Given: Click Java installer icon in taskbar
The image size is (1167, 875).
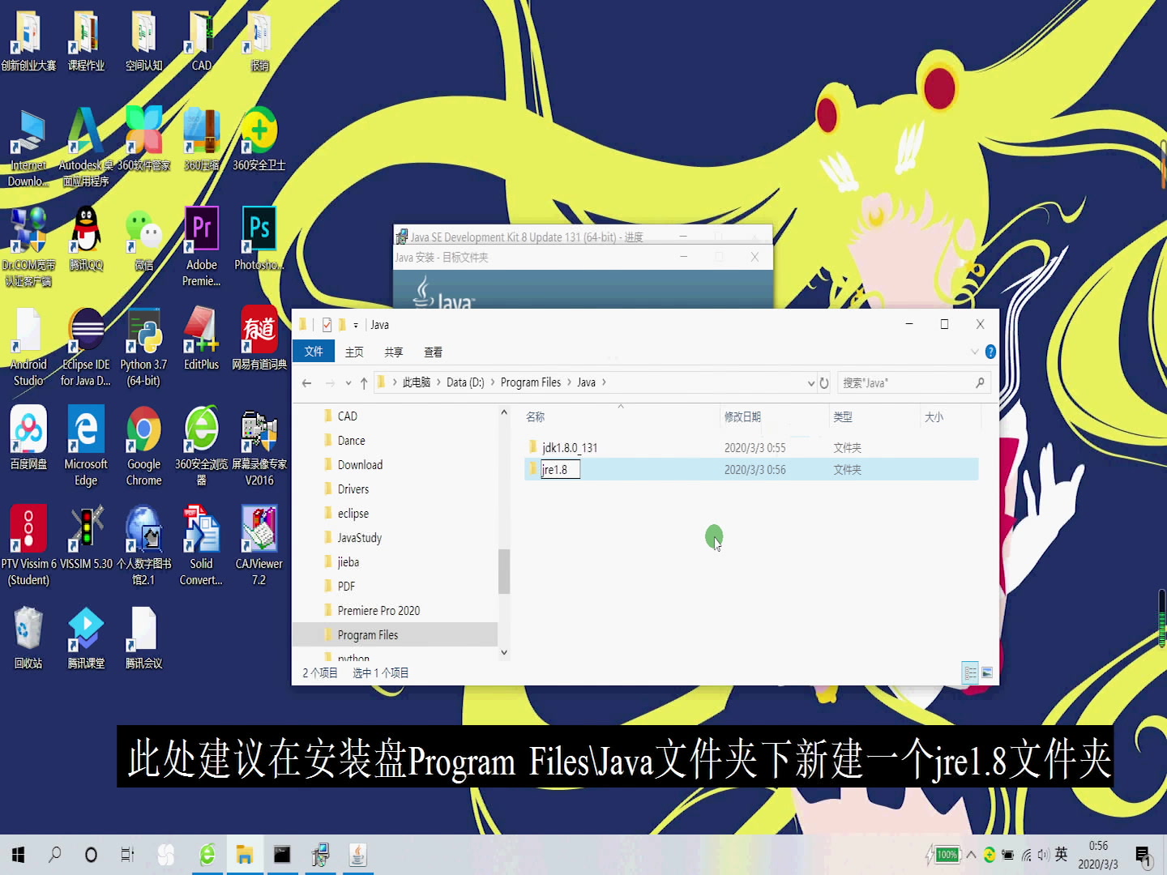Looking at the screenshot, I should 357,855.
